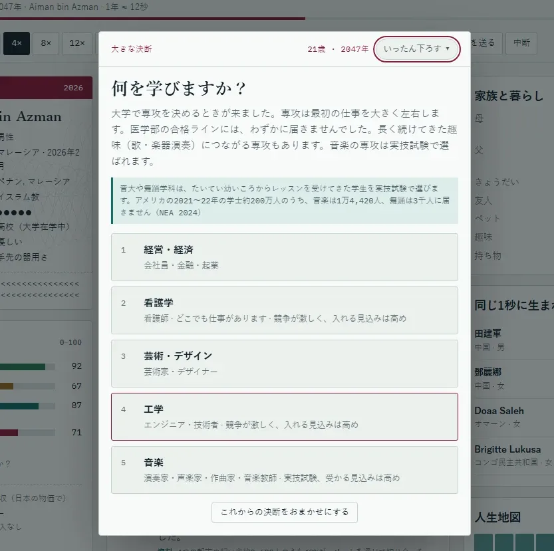Open 鄧麗娜 person entry
554x551 pixels.
(x=513, y=379)
